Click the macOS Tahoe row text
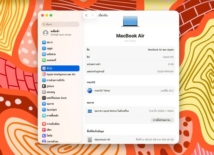The image size is (214, 155). 102,91
